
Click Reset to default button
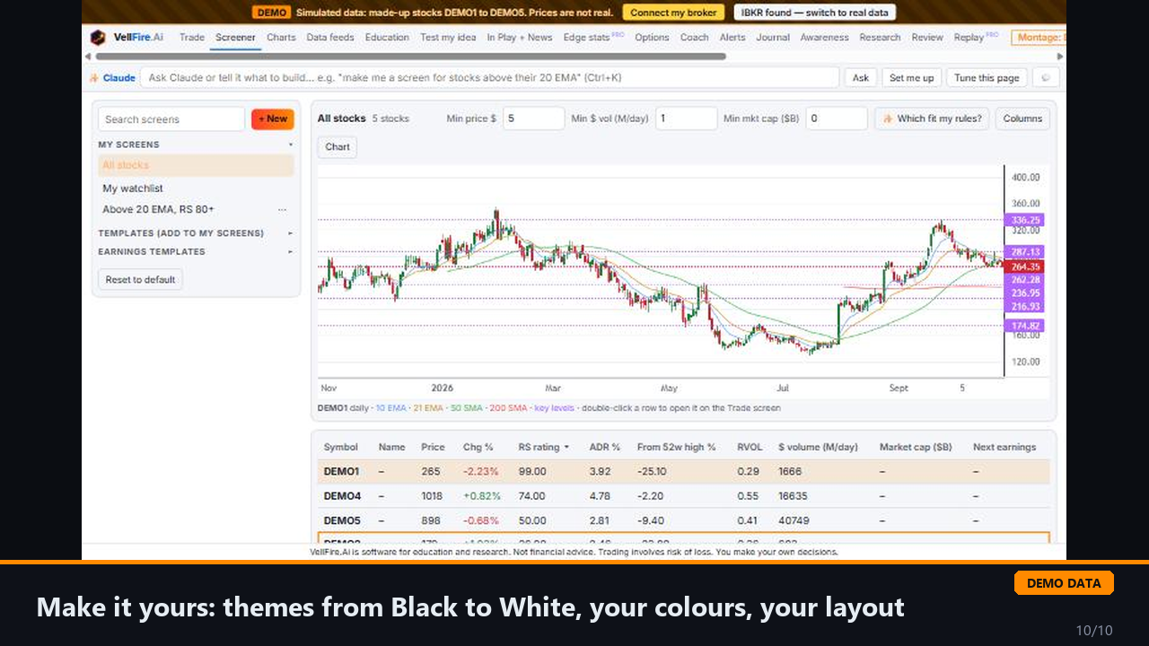(x=140, y=280)
